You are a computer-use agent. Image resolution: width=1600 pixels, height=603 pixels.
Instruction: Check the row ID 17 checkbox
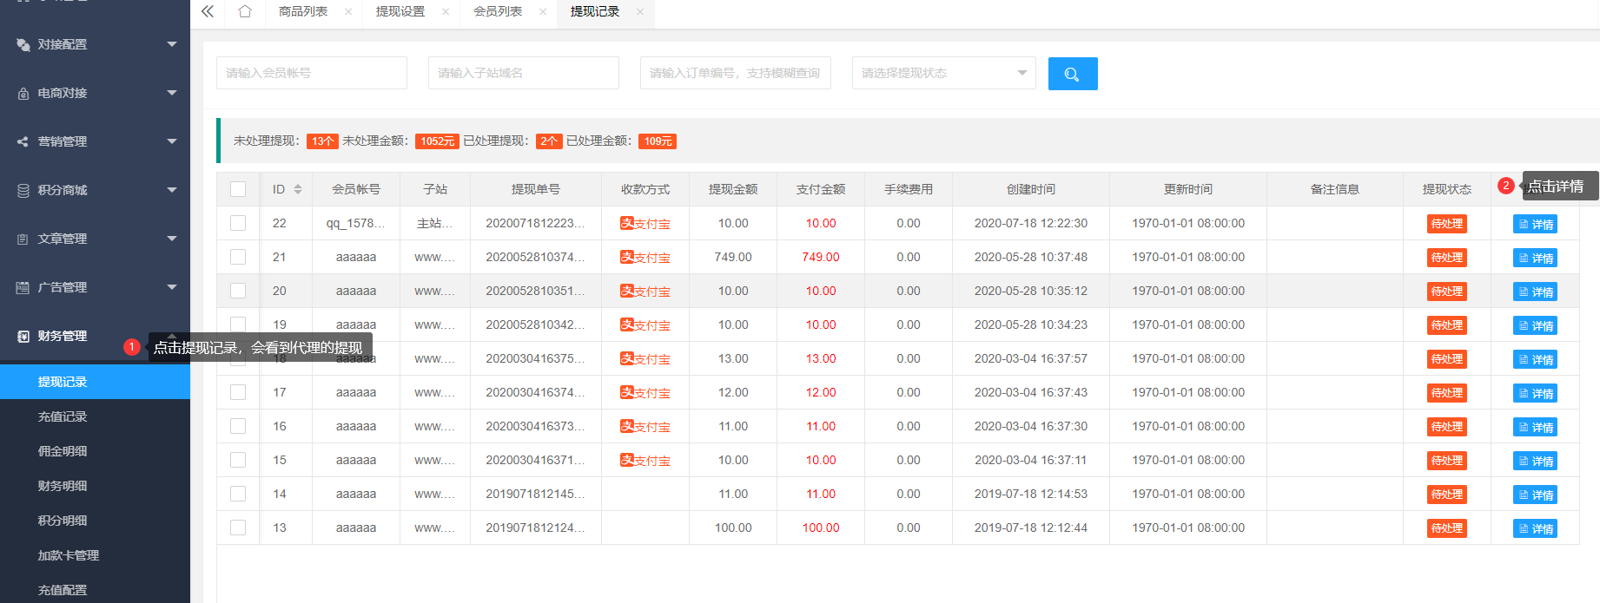238,392
